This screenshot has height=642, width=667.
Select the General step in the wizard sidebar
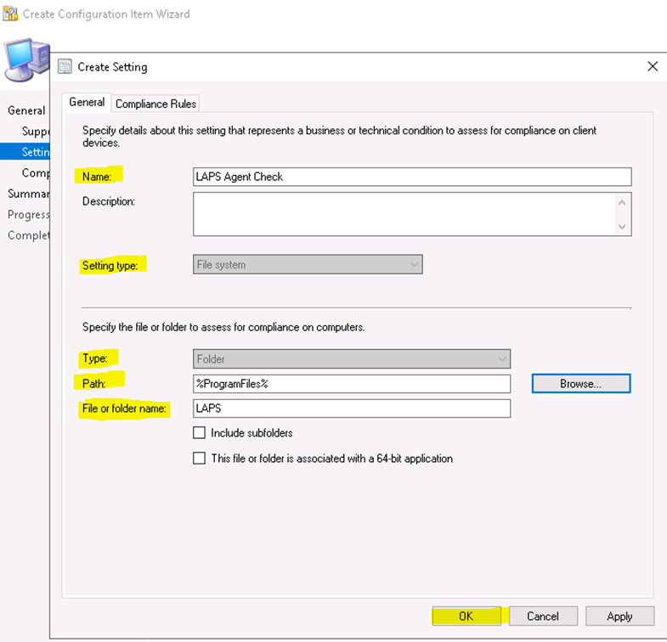point(26,110)
